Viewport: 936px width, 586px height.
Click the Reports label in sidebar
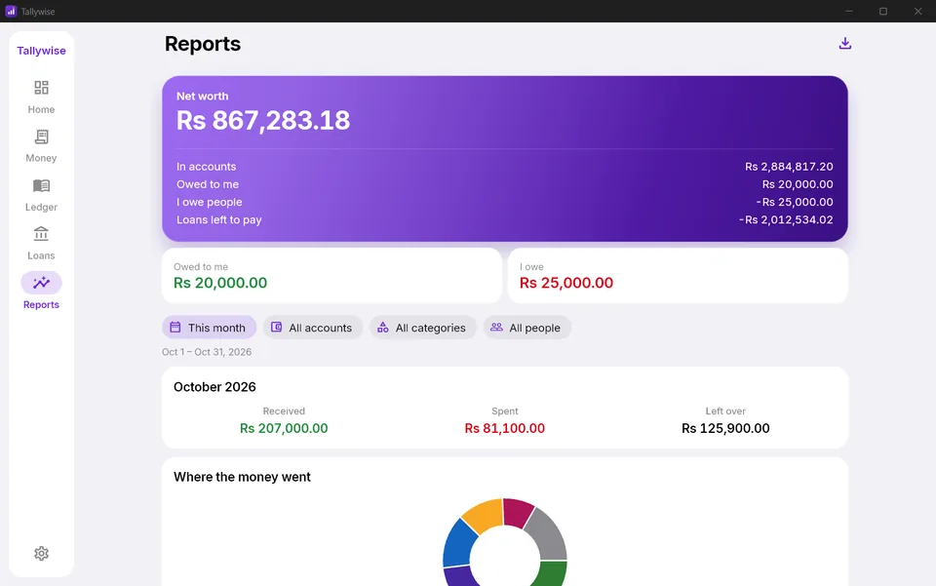pyautogui.click(x=41, y=305)
